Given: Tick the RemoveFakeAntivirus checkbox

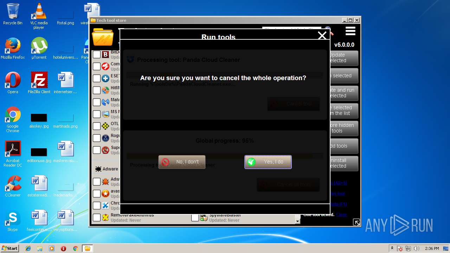Looking at the screenshot, I should point(97,218).
